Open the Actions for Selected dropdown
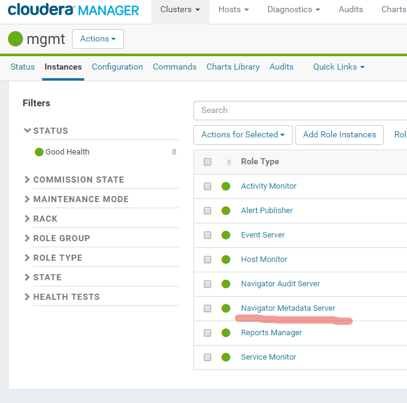This screenshot has width=407, height=403. coord(243,135)
